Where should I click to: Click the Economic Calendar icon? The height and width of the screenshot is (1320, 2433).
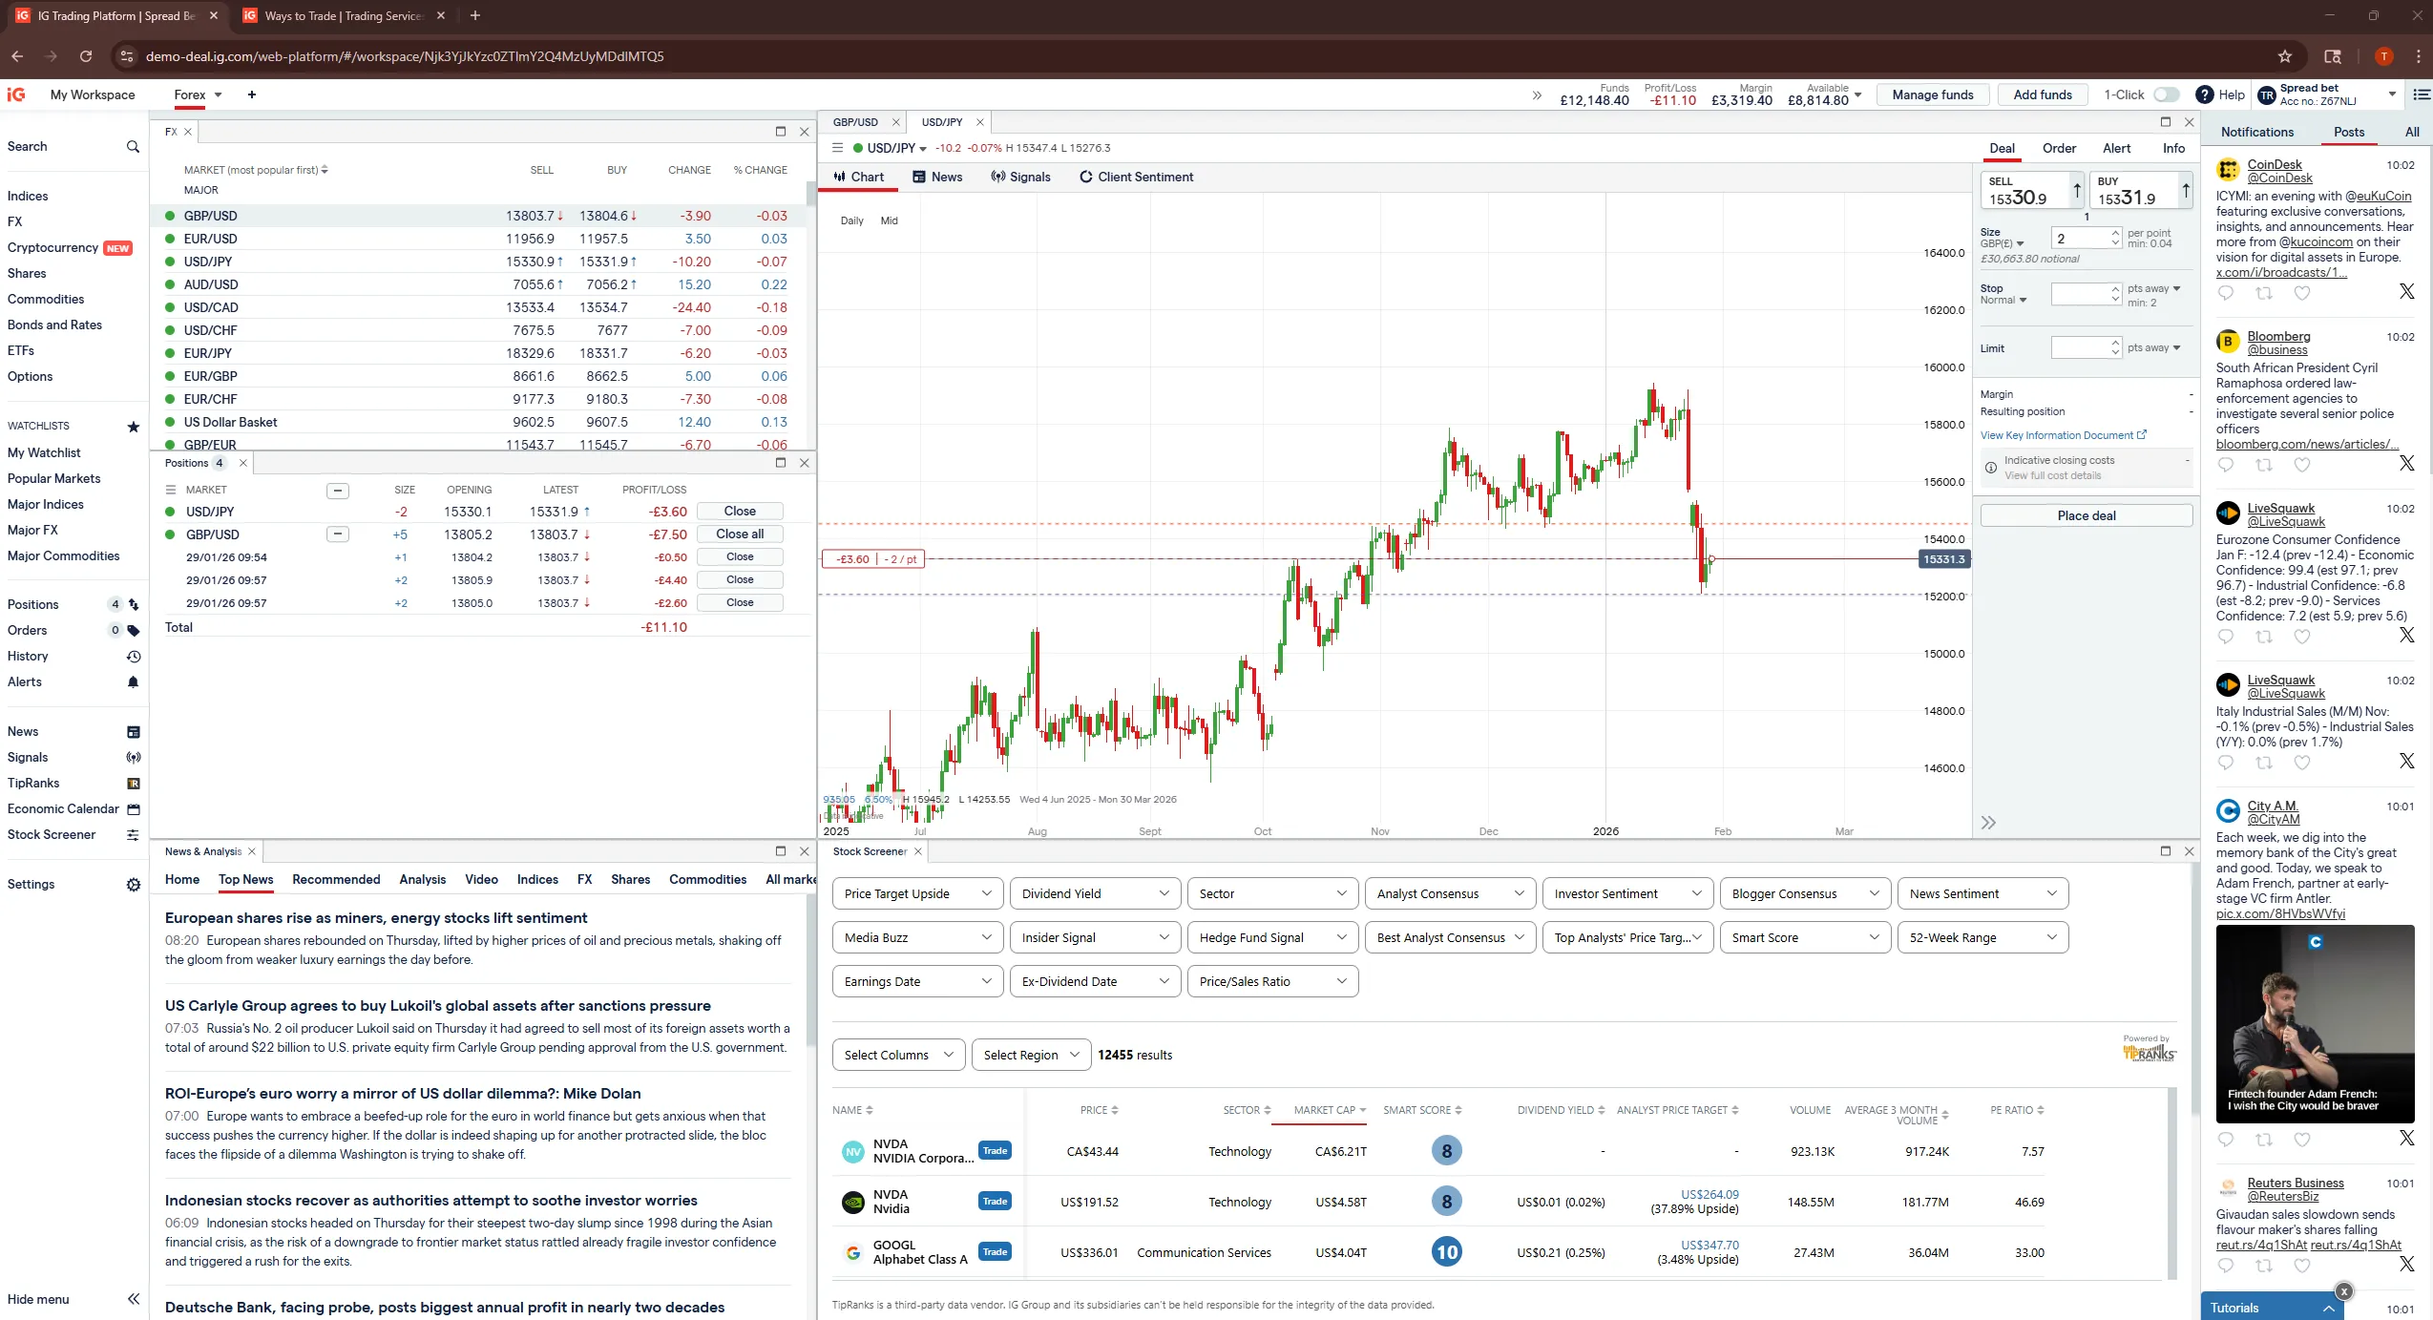[134, 809]
